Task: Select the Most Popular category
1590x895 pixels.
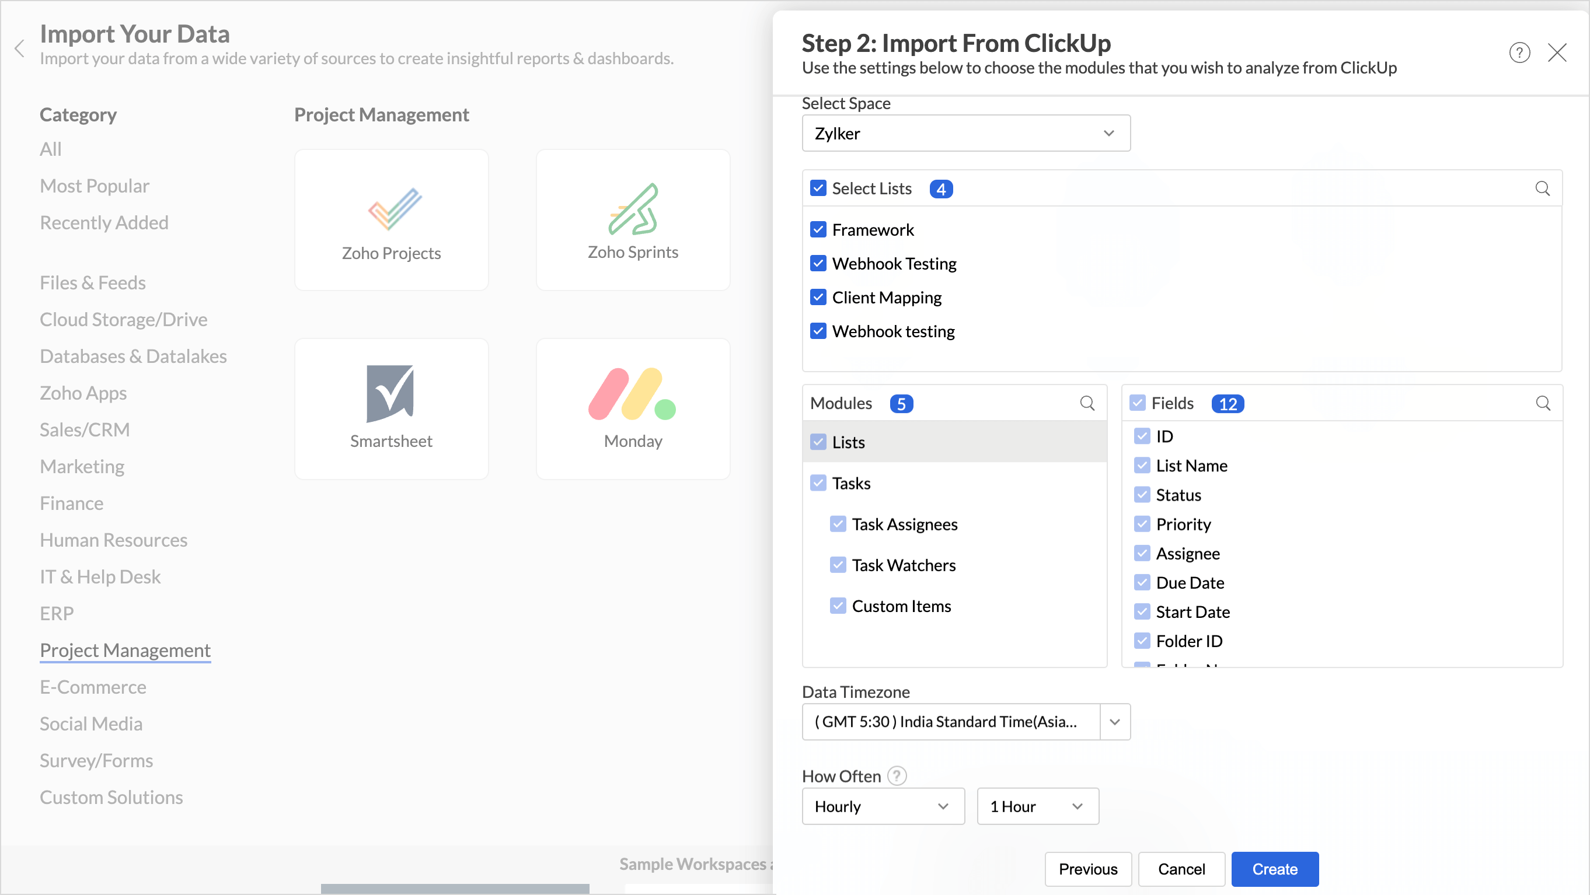Action: point(95,186)
